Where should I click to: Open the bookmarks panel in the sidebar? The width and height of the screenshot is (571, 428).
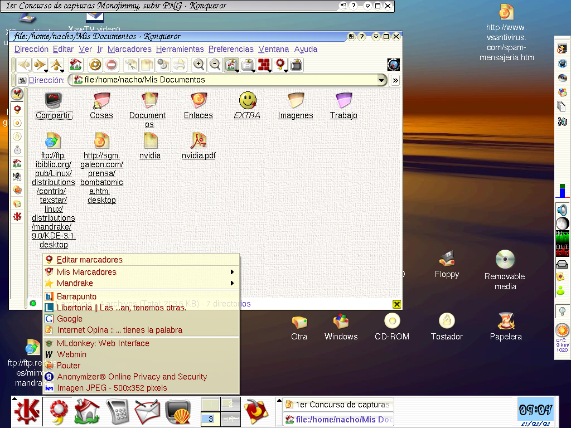[17, 109]
